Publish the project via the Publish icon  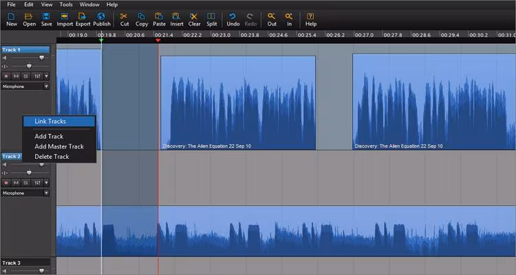click(102, 20)
